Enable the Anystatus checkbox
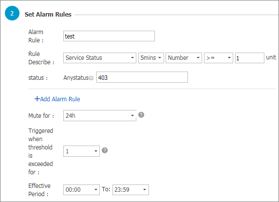 click(x=91, y=78)
